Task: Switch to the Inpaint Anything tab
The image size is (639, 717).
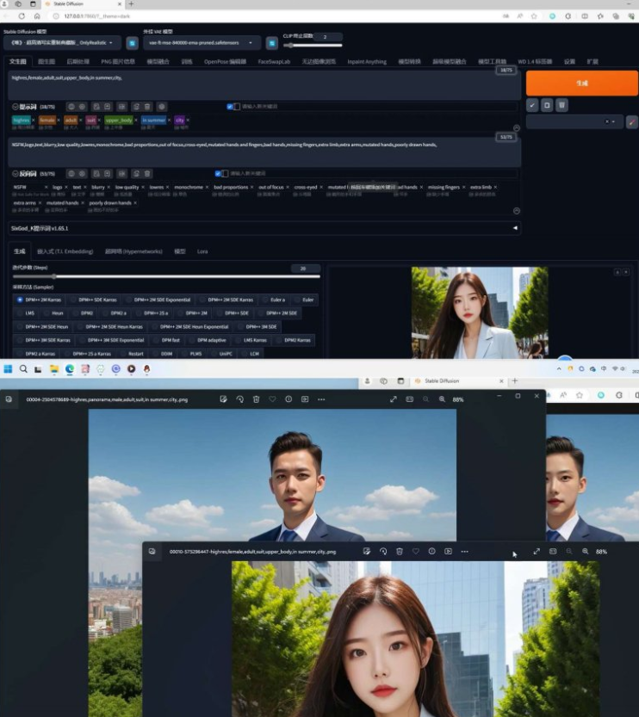Action: [367, 62]
